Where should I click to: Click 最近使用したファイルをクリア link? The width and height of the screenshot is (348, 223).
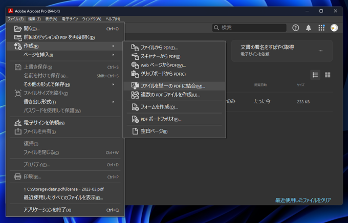303,200
